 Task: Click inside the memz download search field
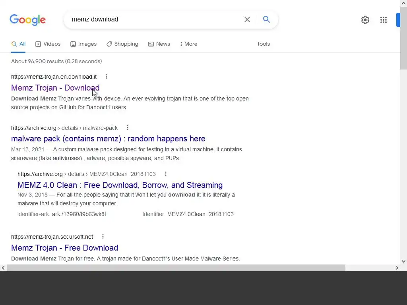156,19
